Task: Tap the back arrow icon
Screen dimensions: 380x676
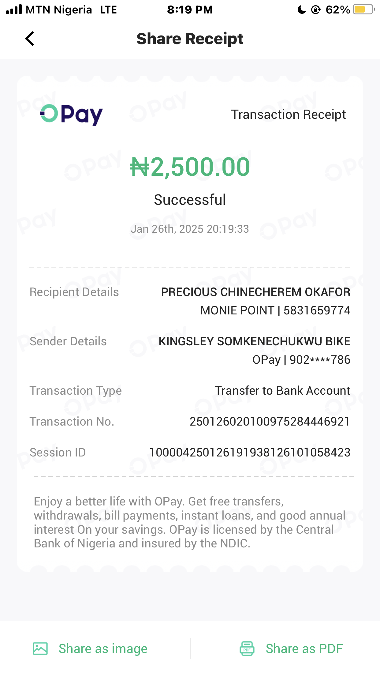Action: pyautogui.click(x=30, y=39)
